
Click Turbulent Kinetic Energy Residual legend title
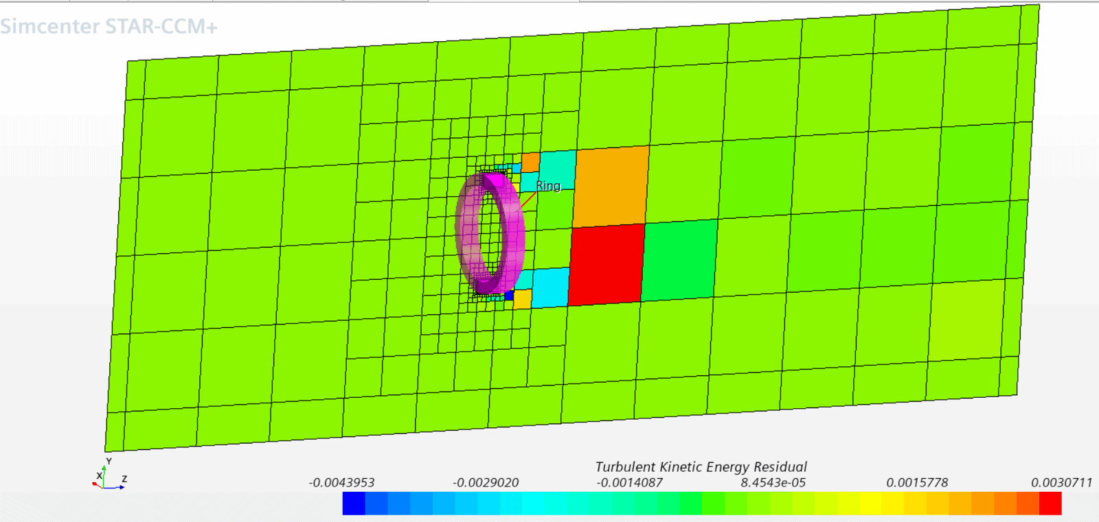point(701,466)
